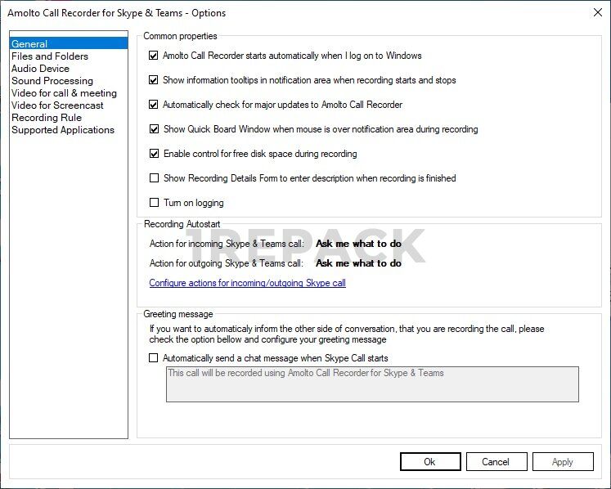Turn on logging checkbox

(x=154, y=203)
